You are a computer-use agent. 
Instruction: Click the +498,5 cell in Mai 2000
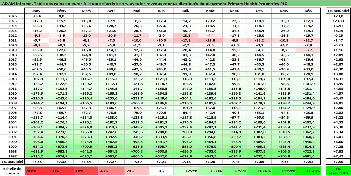[137, 142]
